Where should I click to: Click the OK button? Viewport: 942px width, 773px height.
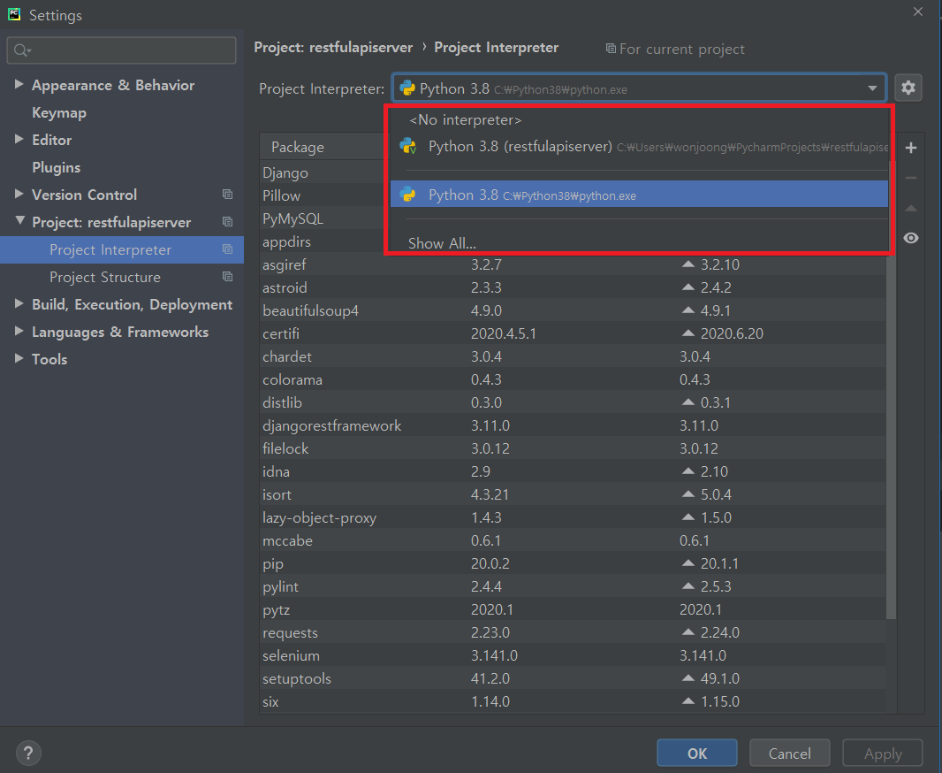[x=697, y=754]
